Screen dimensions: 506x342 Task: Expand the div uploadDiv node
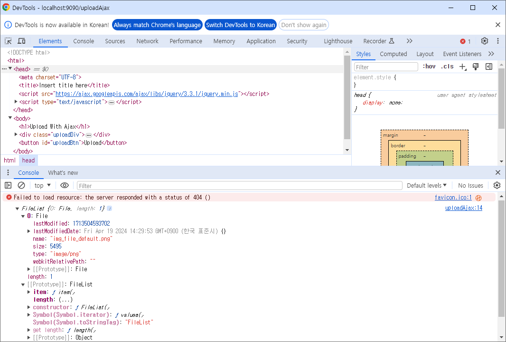click(16, 134)
